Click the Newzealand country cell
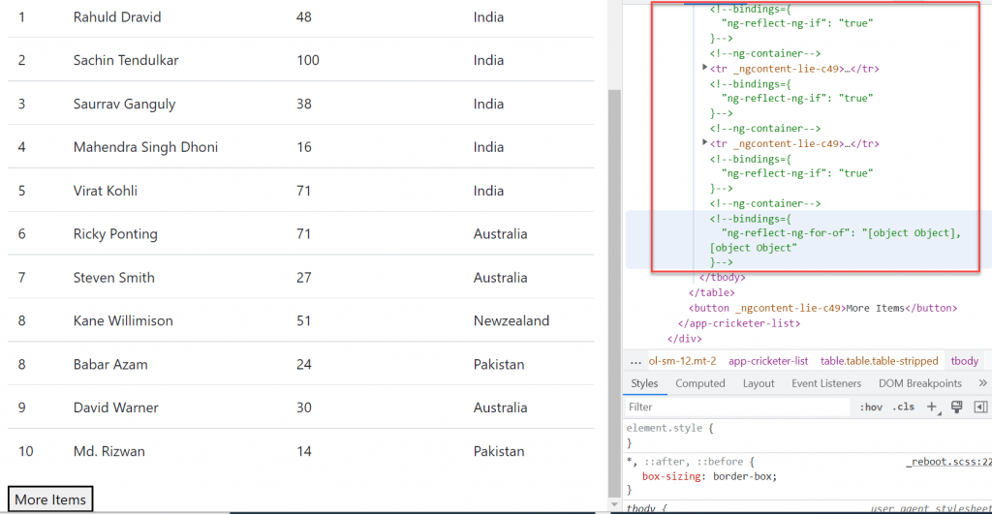 pyautogui.click(x=511, y=320)
